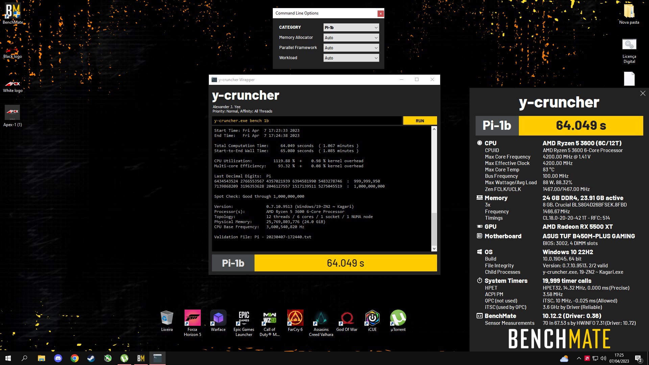Click the red AMD tray icon
The image size is (649, 365).
(587, 358)
